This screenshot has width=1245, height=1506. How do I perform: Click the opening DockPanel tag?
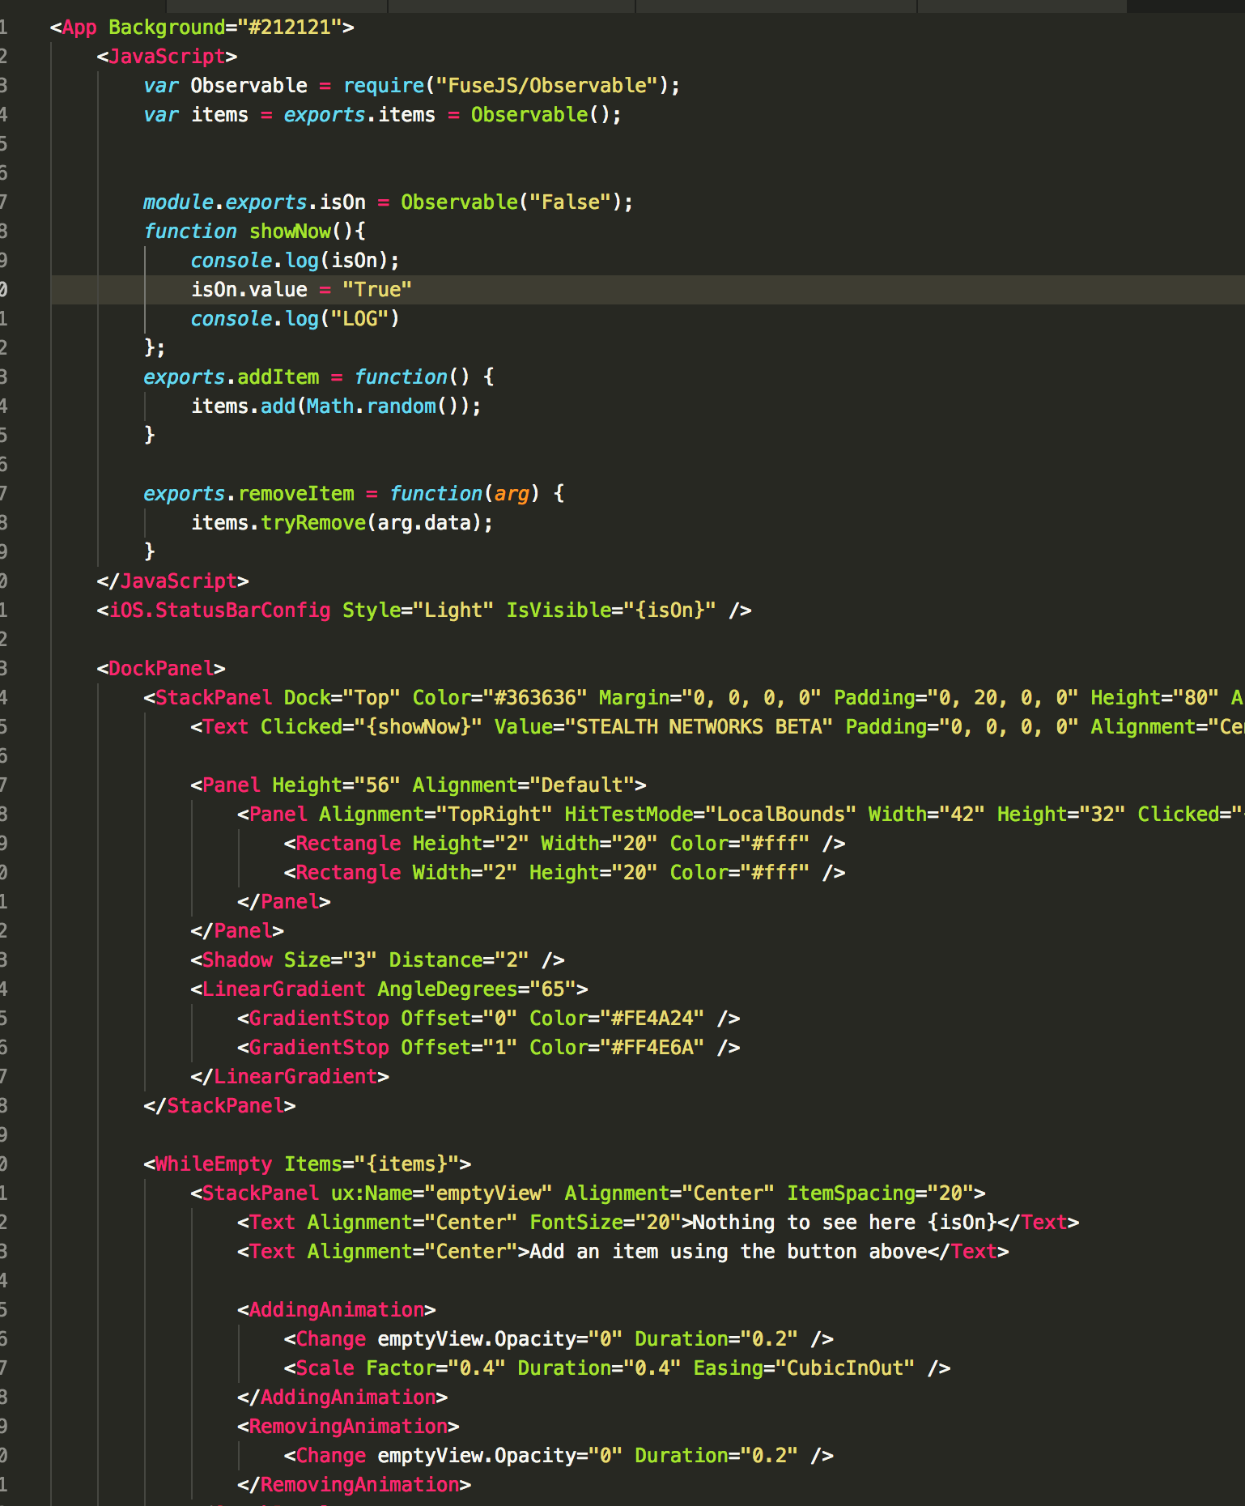(161, 669)
